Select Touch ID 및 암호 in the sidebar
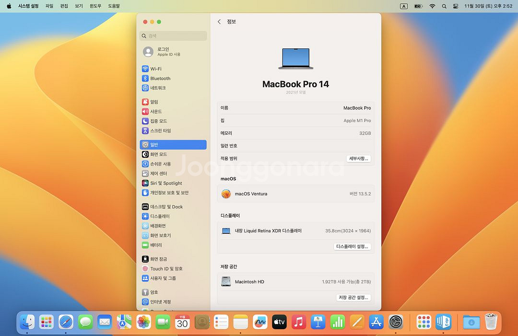Screen dimensions: 518x336 (173, 269)
